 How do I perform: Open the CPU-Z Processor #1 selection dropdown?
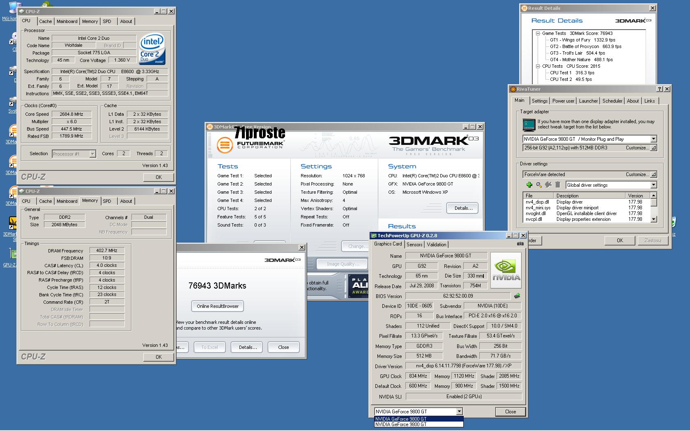(92, 154)
